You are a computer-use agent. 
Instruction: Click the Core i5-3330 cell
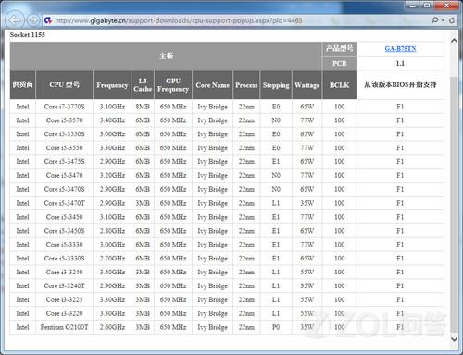(x=64, y=245)
